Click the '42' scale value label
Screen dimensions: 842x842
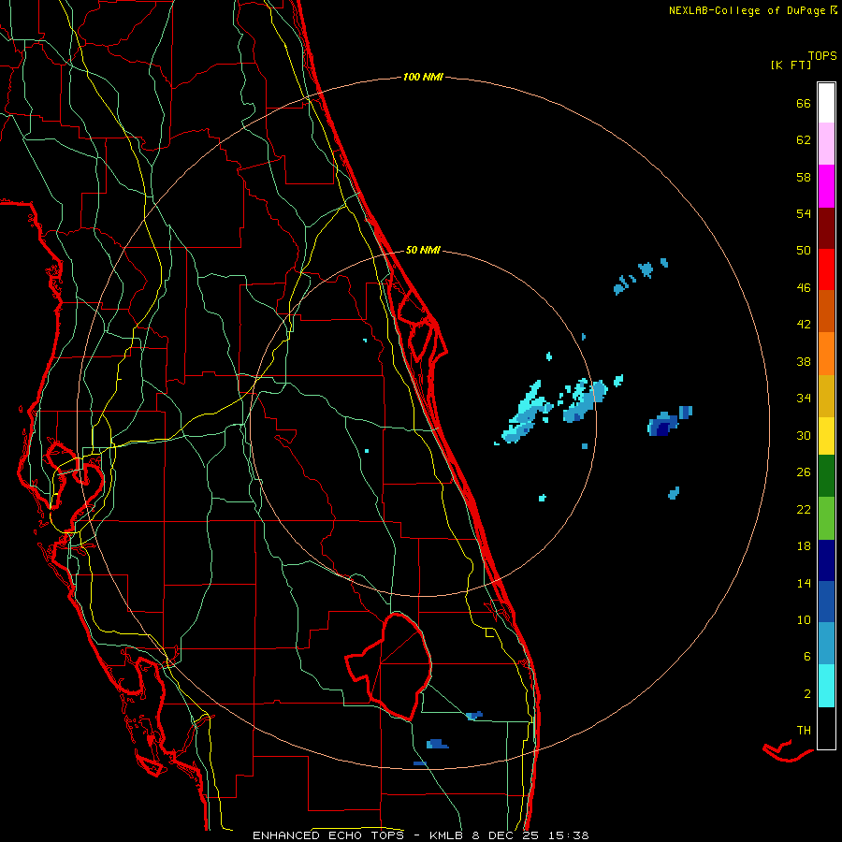(x=804, y=325)
